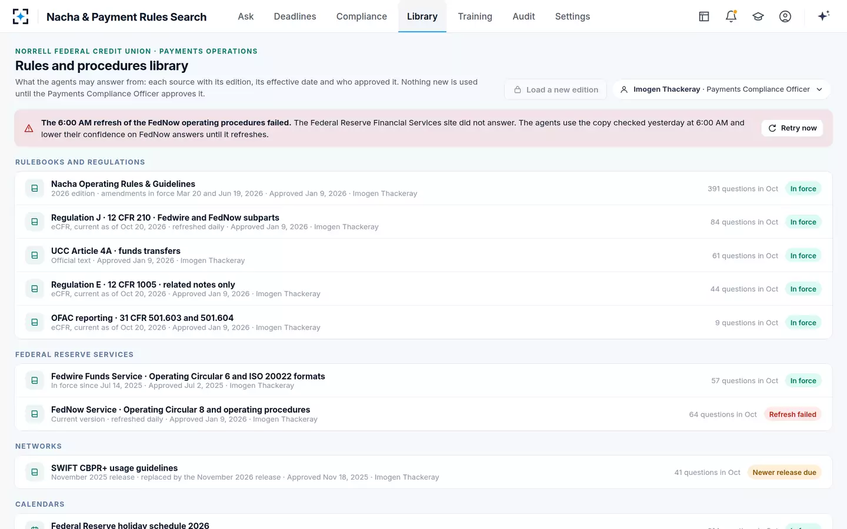Open OFAC reporting 31 CFR entry
Screen dimensions: 847x529
pyautogui.click(x=423, y=323)
